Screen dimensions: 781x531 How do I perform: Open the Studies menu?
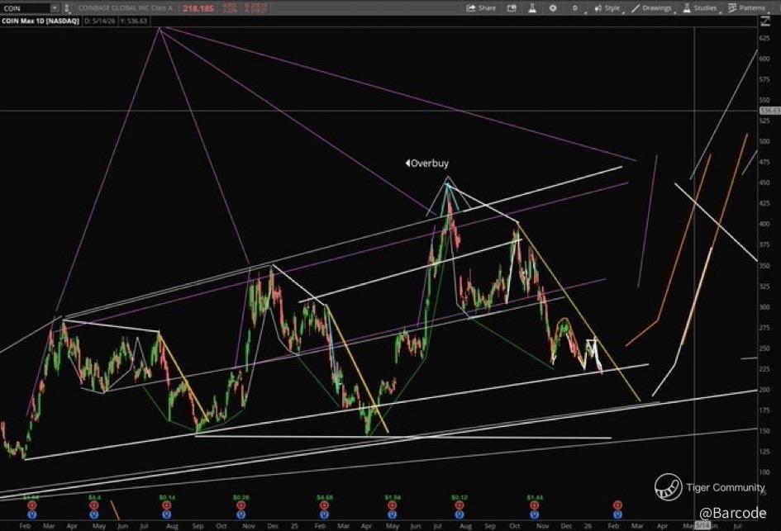700,8
